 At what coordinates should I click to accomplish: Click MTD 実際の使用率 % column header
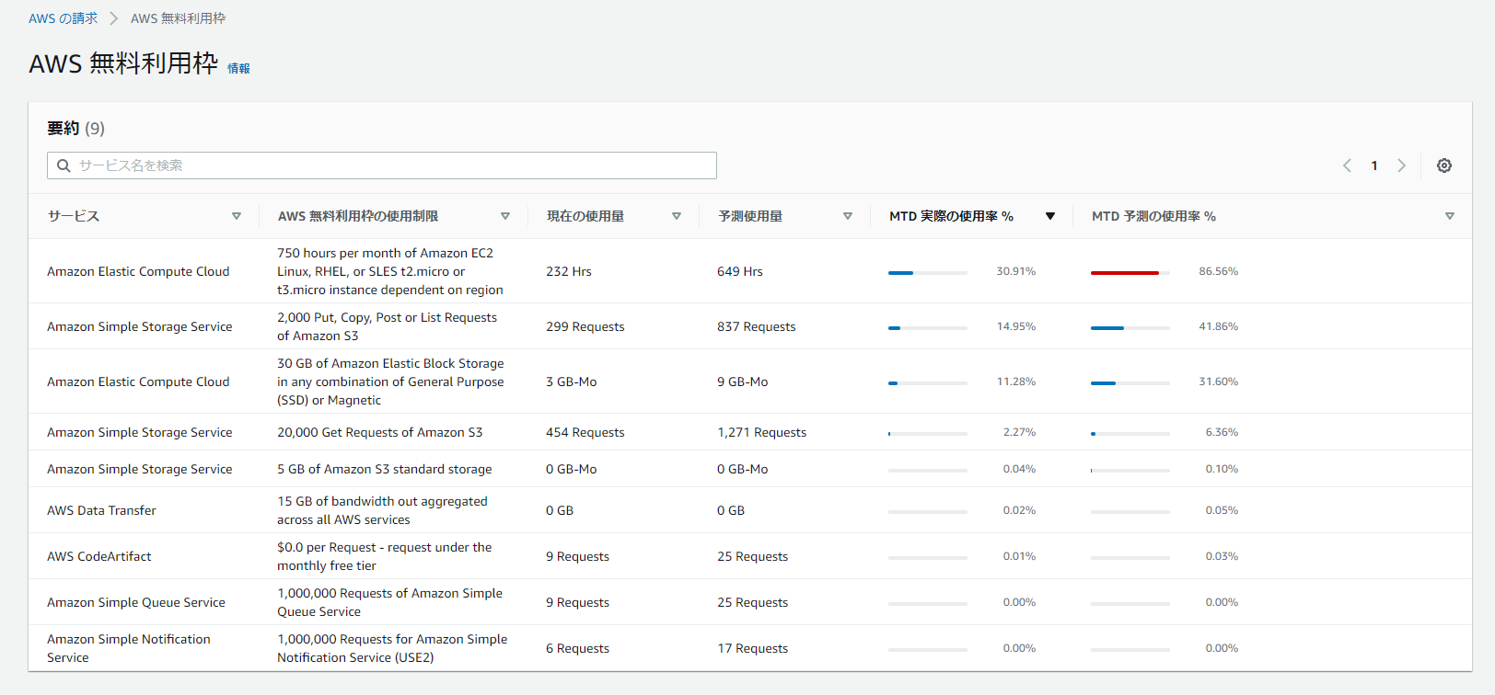tap(951, 216)
